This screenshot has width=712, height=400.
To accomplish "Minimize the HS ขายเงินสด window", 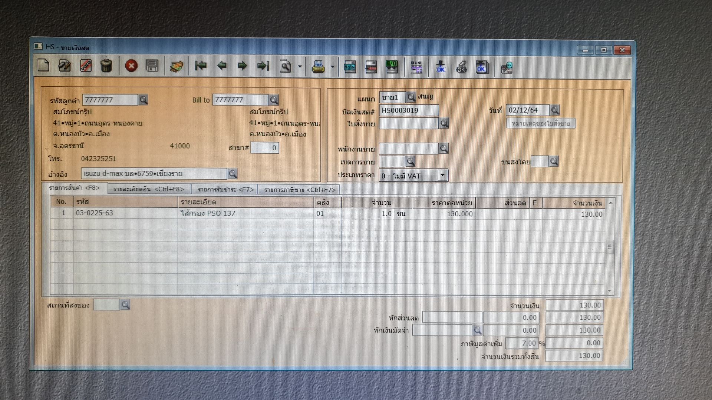I will click(586, 50).
